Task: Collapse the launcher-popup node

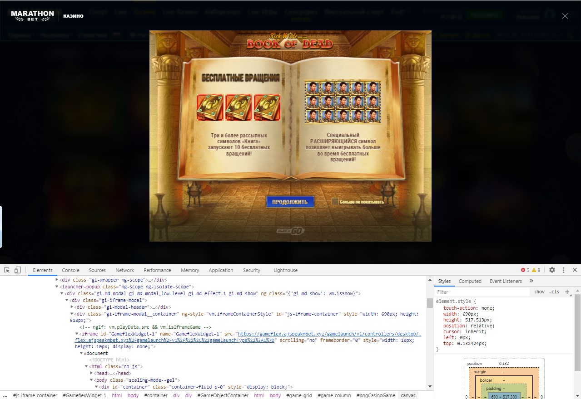Action: pos(57,287)
